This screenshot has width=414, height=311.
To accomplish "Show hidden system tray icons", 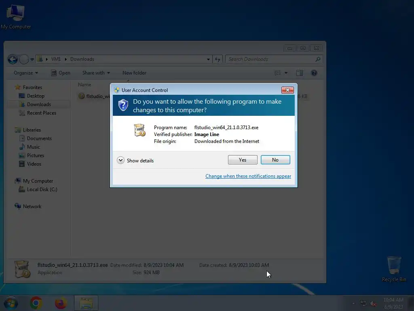I will [x=353, y=303].
